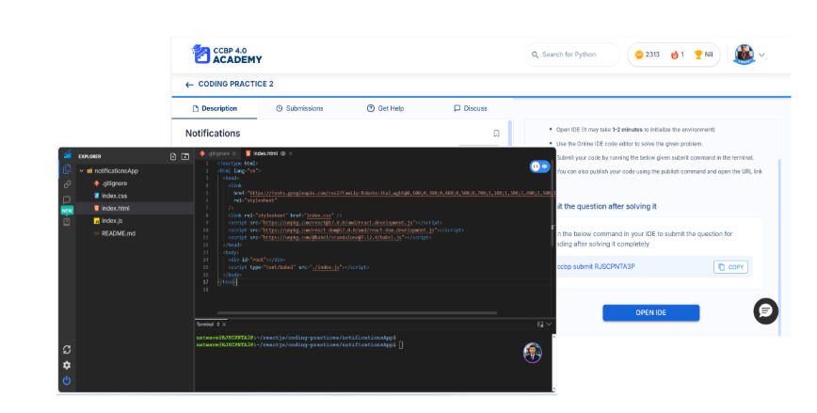Open the chat bubble icon in IDE sidebar
The image size is (817, 413).
[67, 199]
